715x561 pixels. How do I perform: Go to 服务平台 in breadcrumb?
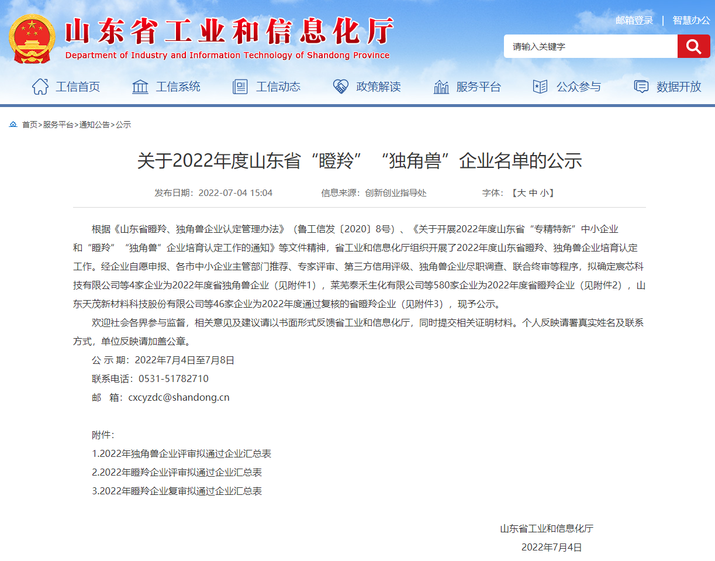tap(58, 125)
